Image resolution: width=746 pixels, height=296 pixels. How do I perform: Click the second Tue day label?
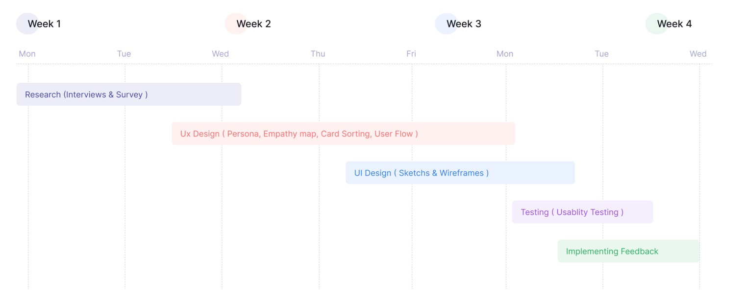pos(601,54)
